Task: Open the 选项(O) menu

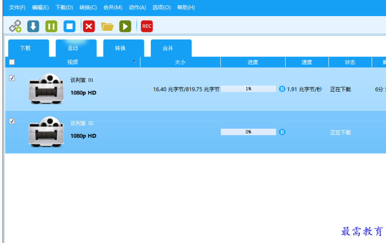Action: tap(162, 7)
